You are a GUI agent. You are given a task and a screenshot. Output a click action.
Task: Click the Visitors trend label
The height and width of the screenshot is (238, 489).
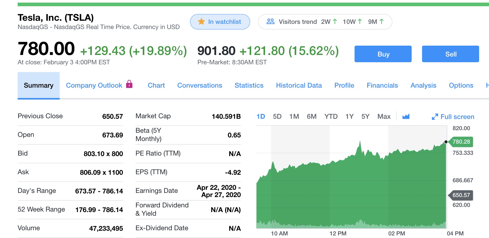[298, 22]
